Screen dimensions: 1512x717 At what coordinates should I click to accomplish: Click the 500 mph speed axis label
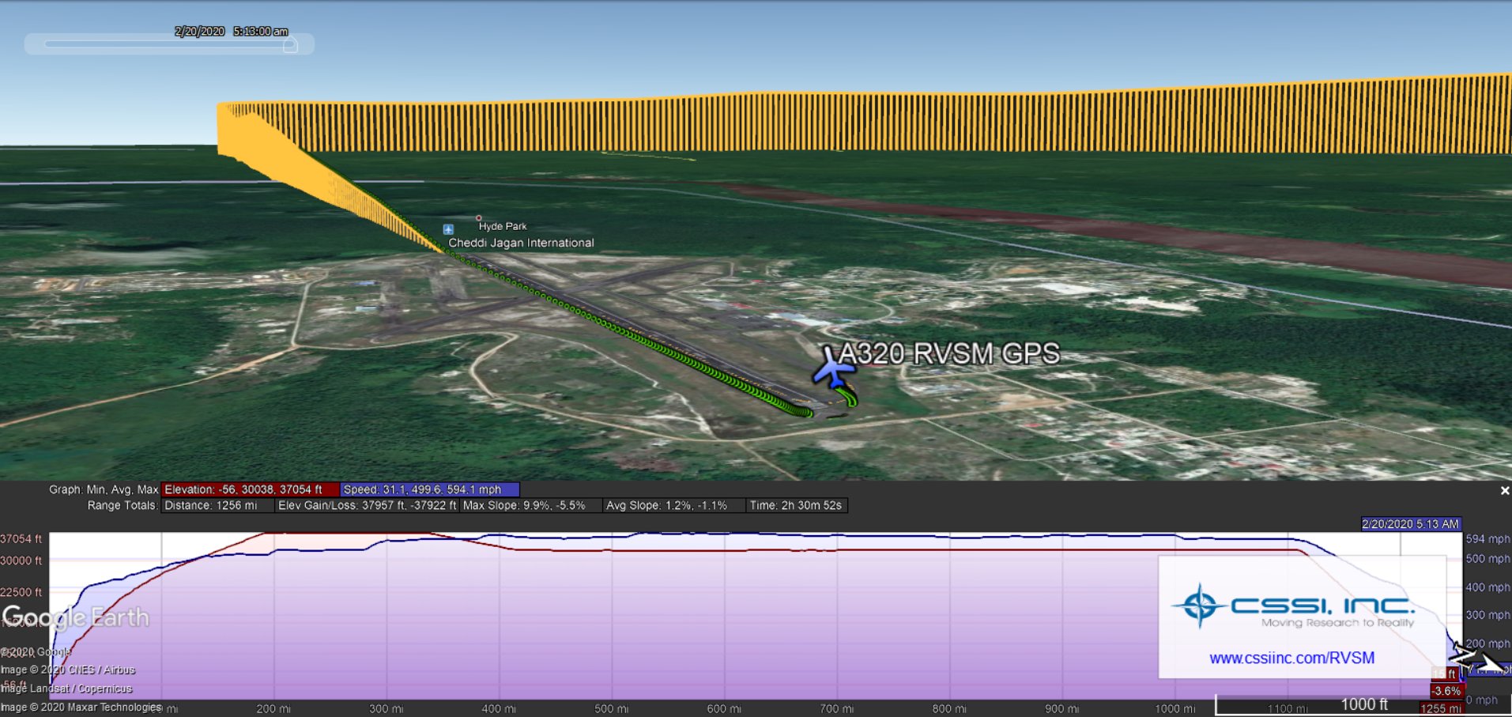pos(1487,558)
